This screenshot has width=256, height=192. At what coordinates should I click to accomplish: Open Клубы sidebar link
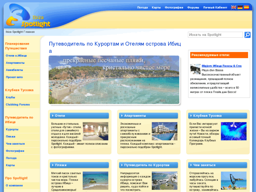[x=22, y=97]
